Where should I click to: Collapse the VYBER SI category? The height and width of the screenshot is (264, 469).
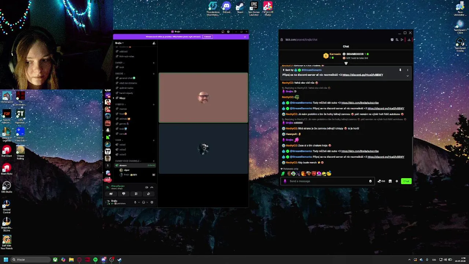(120, 104)
